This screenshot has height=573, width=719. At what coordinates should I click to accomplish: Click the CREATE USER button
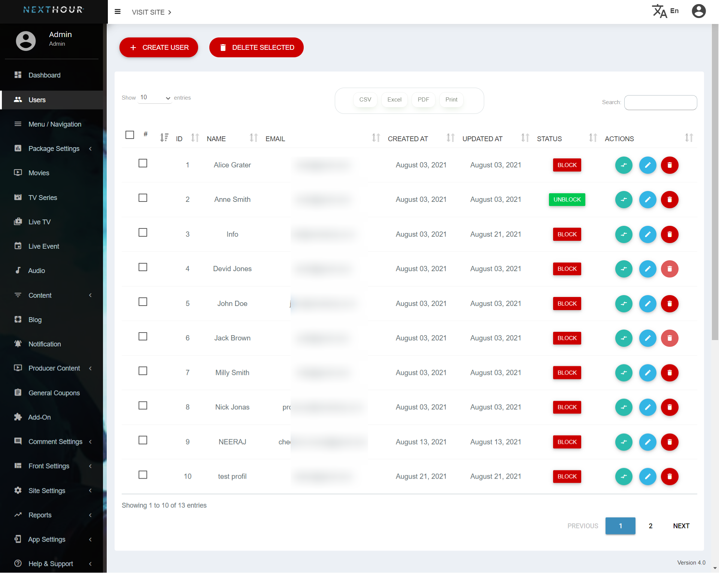pyautogui.click(x=159, y=48)
